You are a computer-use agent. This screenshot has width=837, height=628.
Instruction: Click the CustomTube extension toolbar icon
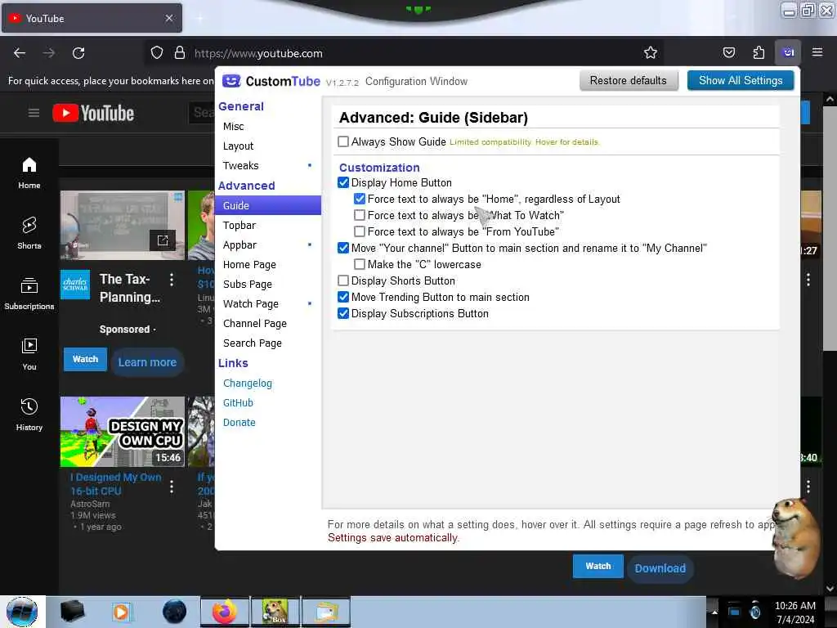coord(788,52)
